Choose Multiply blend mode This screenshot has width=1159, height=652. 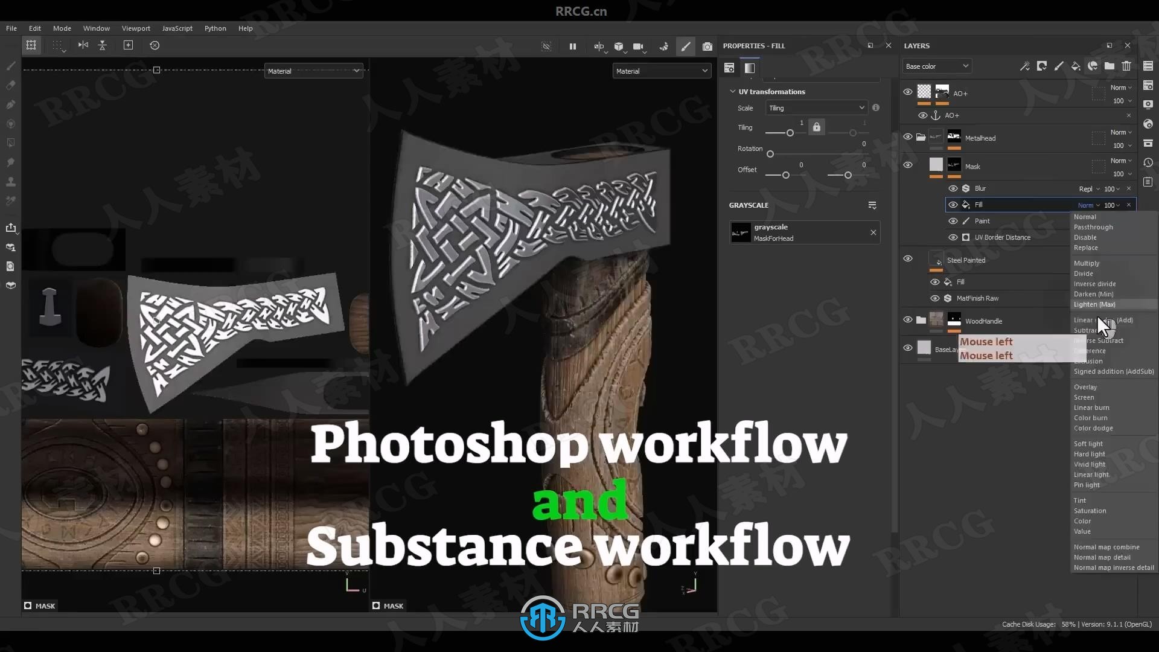tap(1087, 263)
